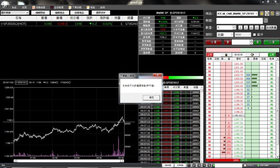
Task: Open the 版面 menu in menu bar
Action: tap(24, 7)
